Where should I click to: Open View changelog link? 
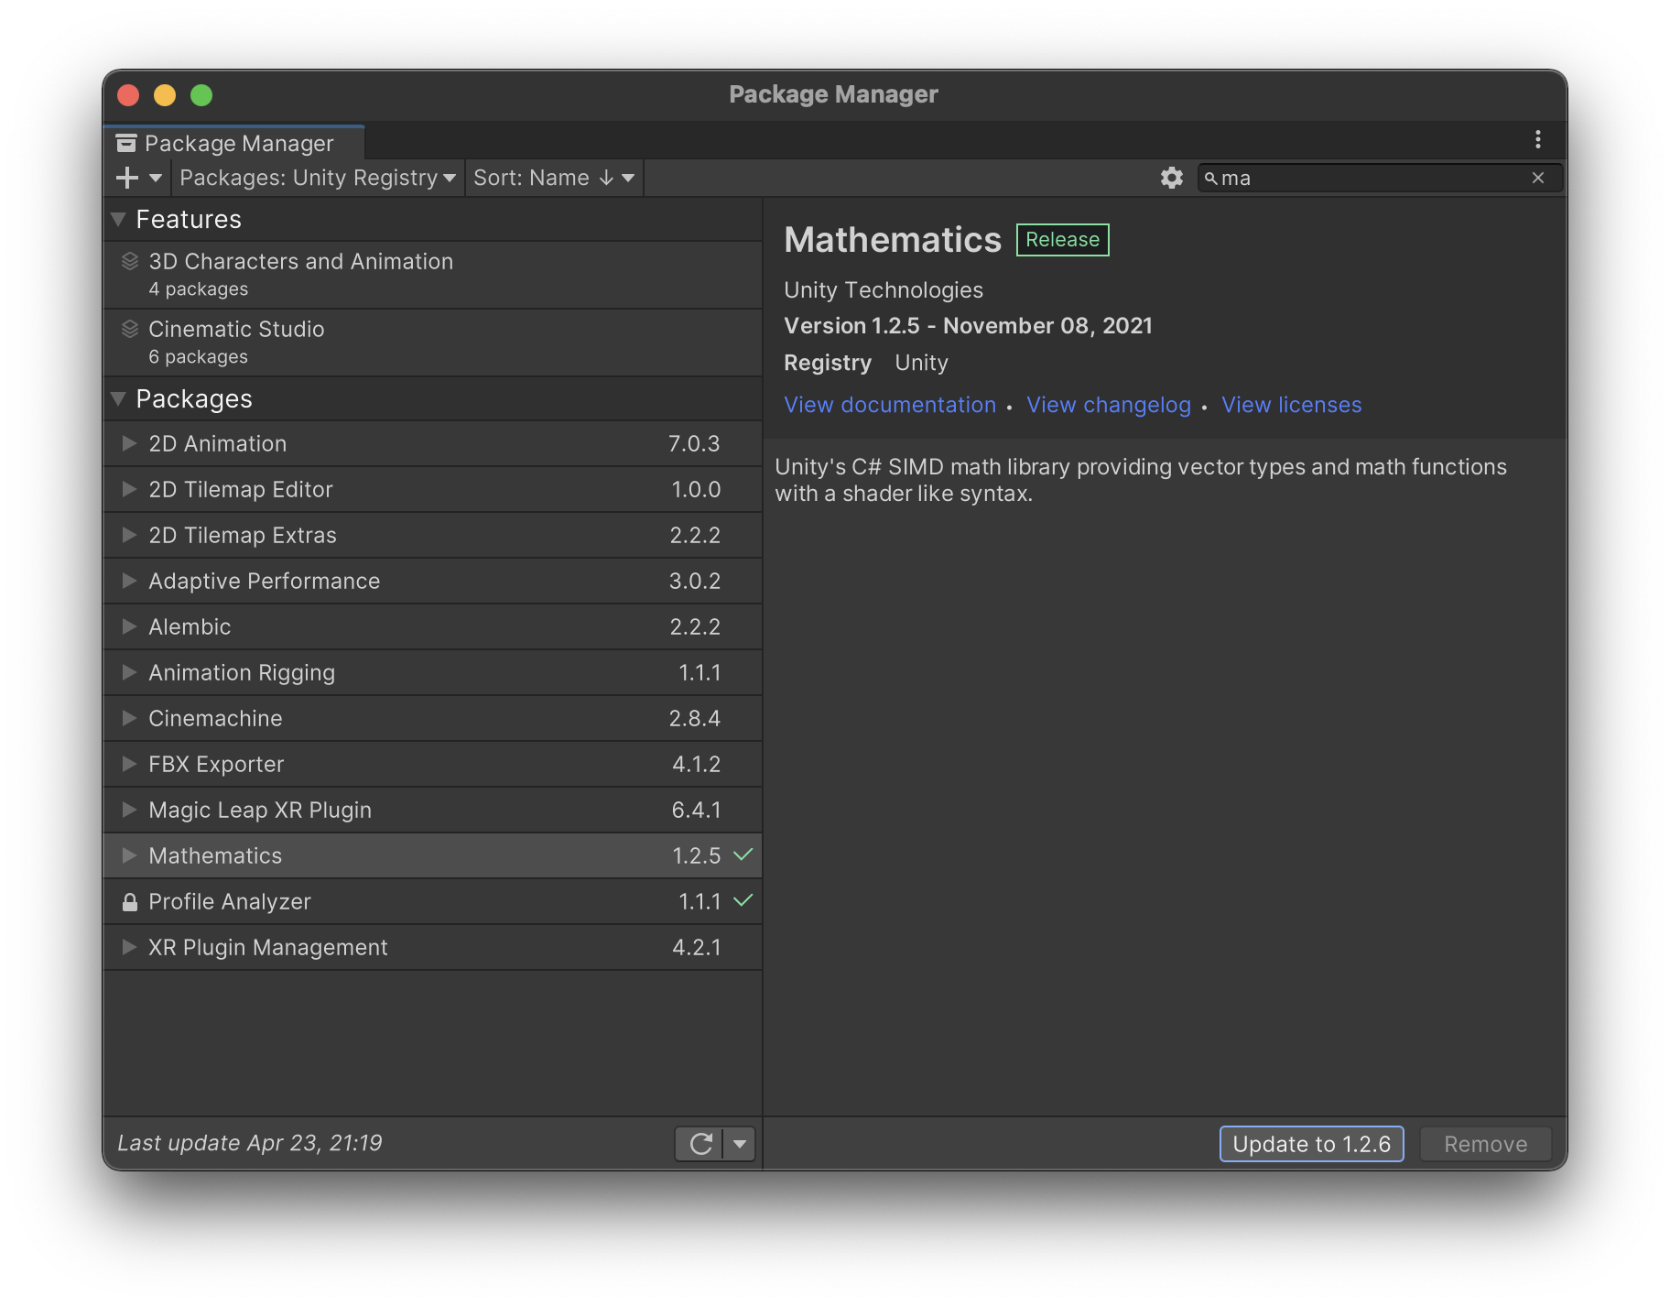coord(1109,405)
